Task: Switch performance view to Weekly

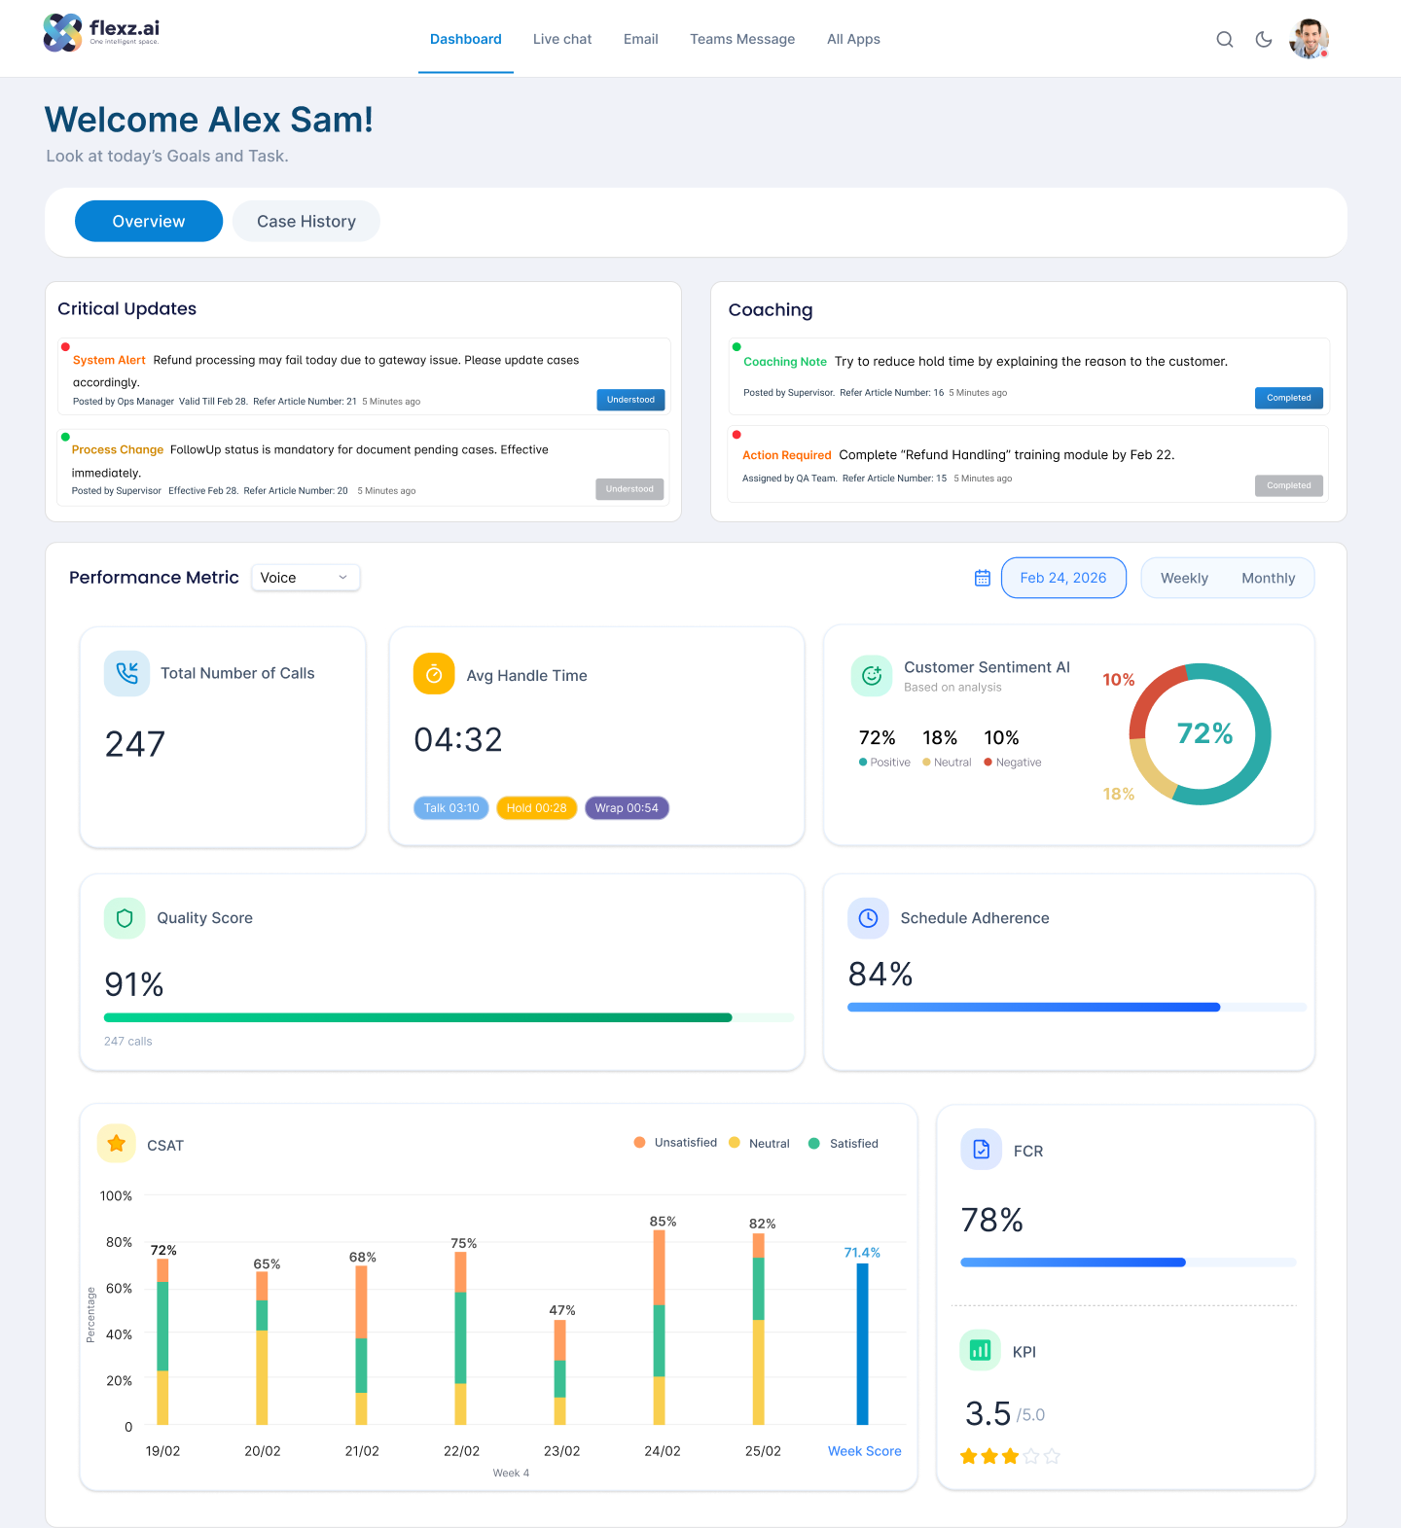Action: (x=1184, y=578)
